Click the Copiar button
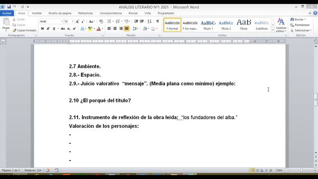The width and height of the screenshot is (318, 179). (x=19, y=25)
